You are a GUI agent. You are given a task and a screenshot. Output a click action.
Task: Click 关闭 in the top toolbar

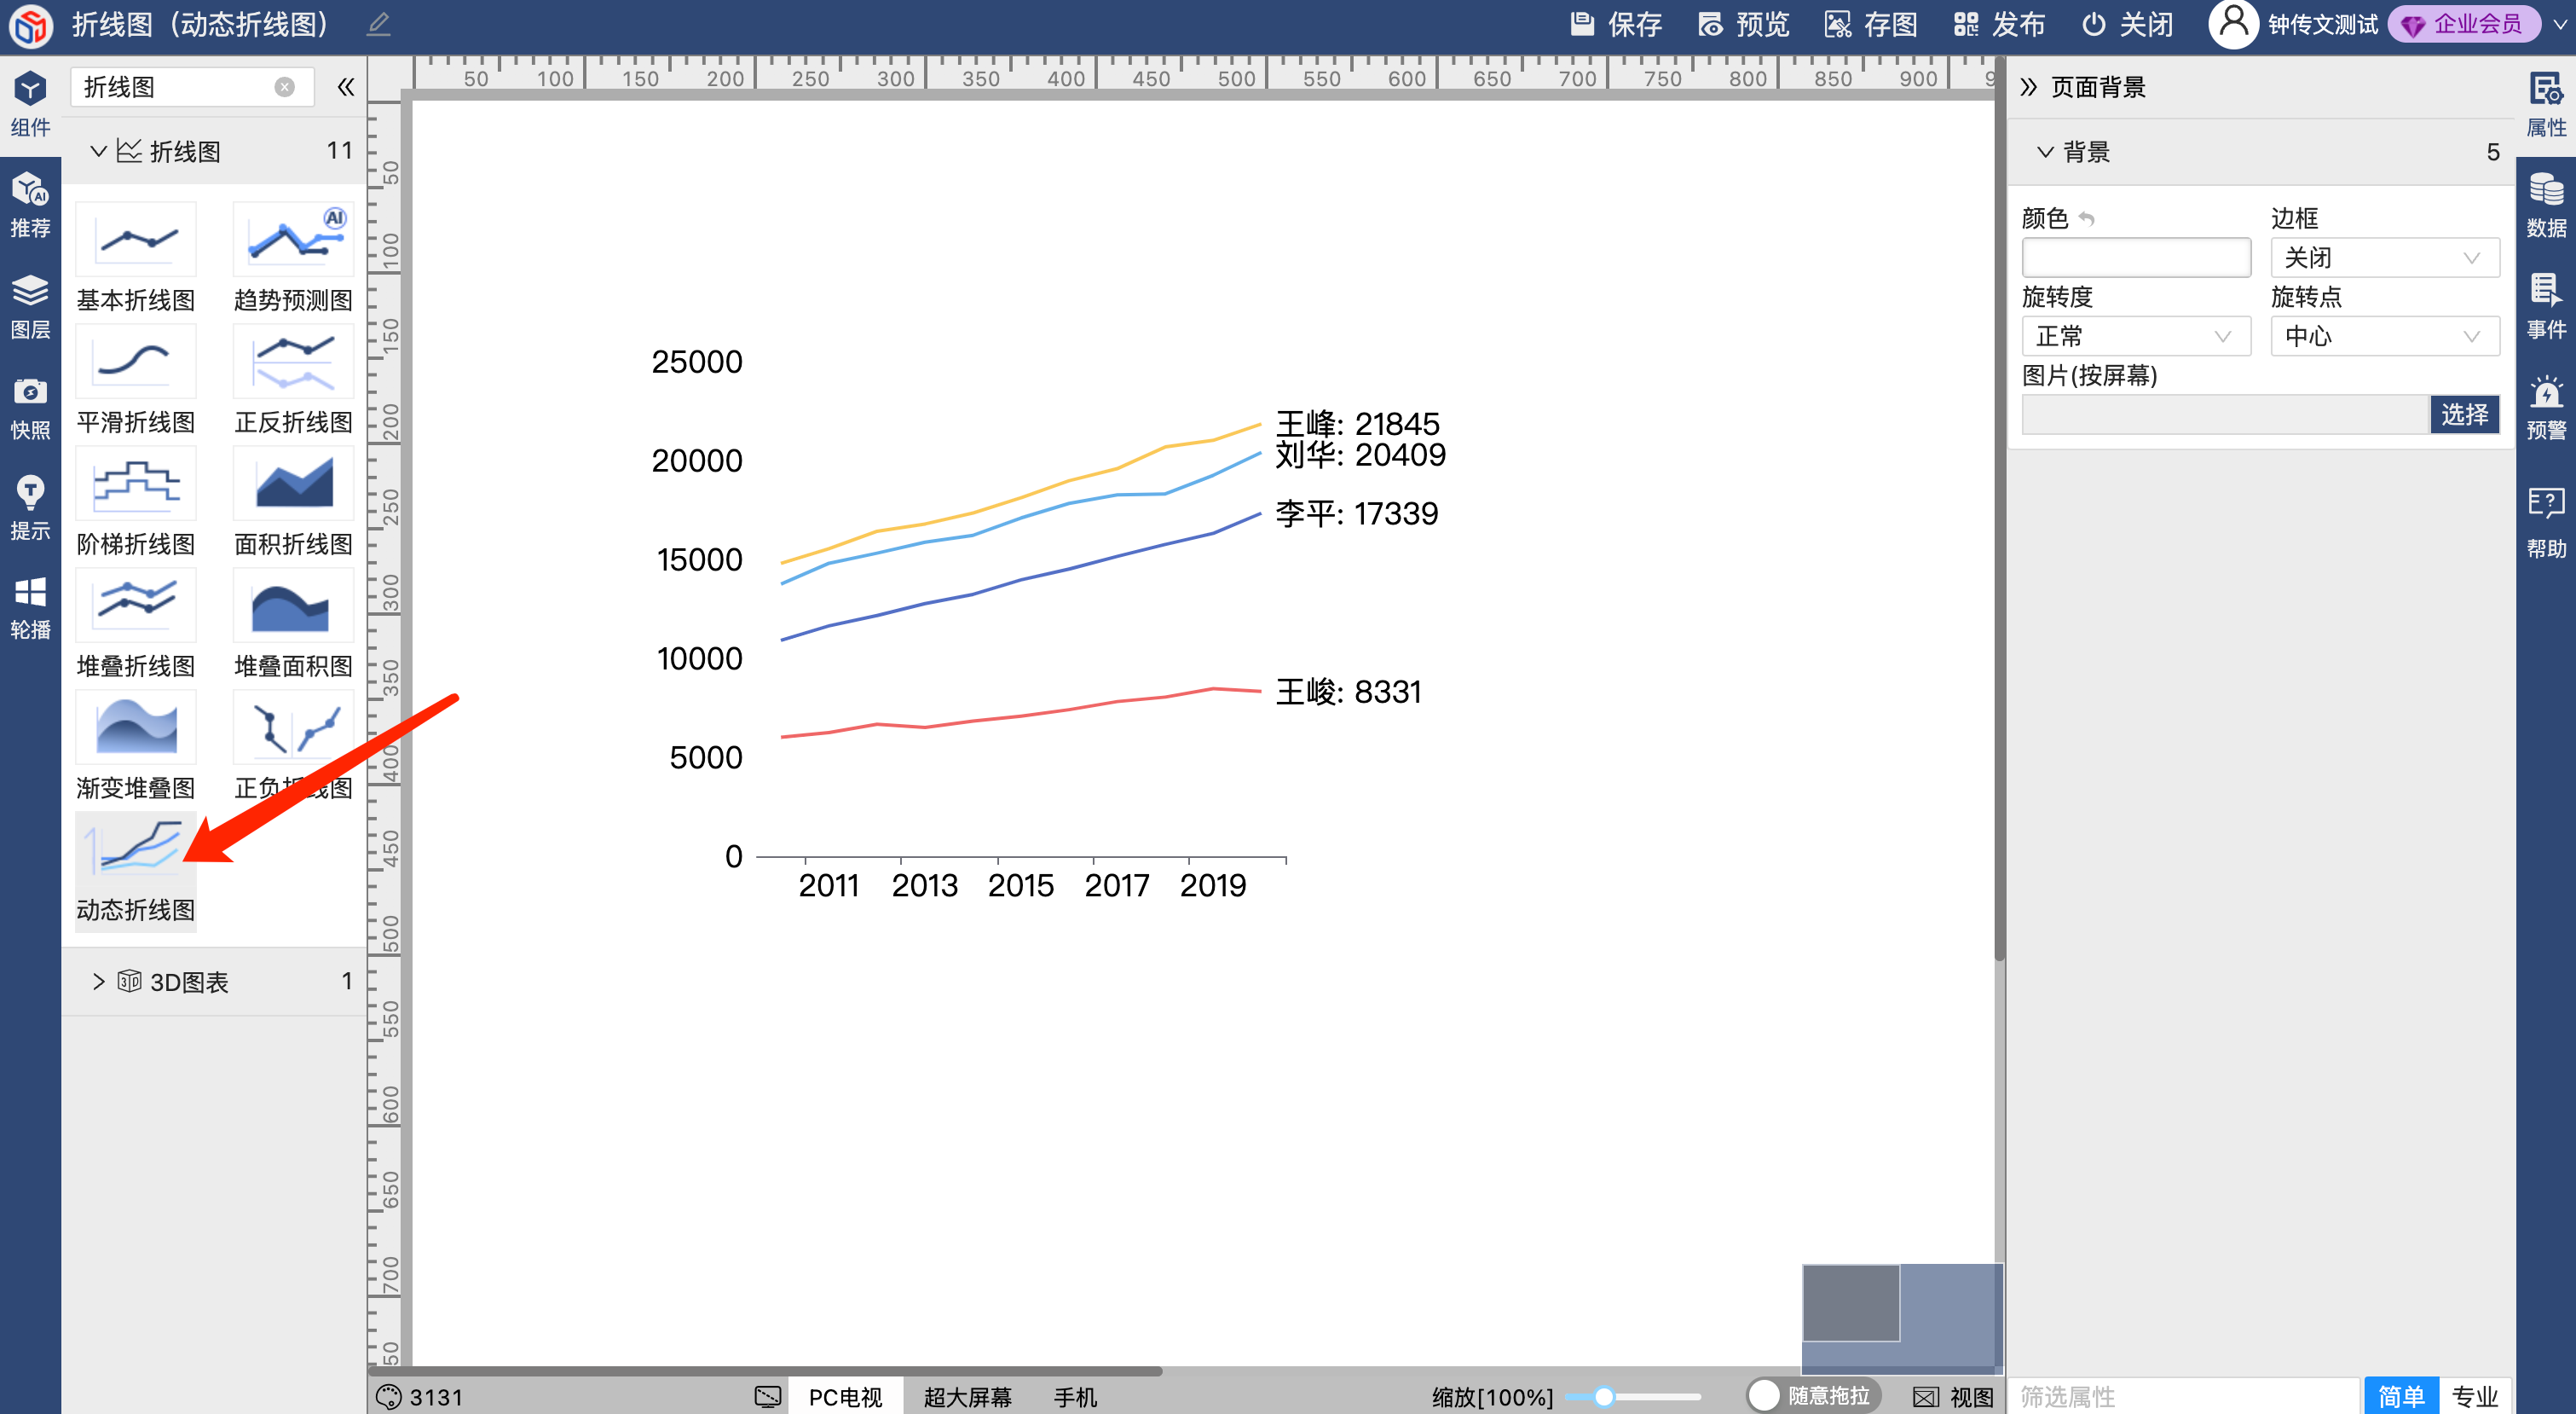point(2127,24)
